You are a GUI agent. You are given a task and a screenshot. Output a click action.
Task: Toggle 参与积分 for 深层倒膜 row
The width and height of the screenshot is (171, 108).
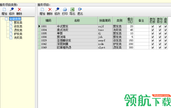(160, 44)
